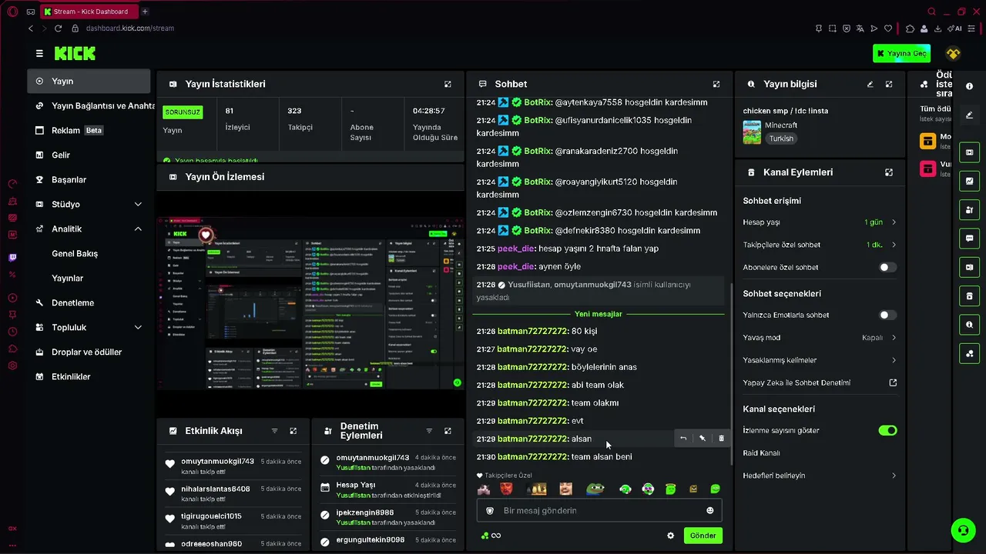Toggle Abonelere özel sohbet switch
Screen dimensions: 986x554
[888, 267]
